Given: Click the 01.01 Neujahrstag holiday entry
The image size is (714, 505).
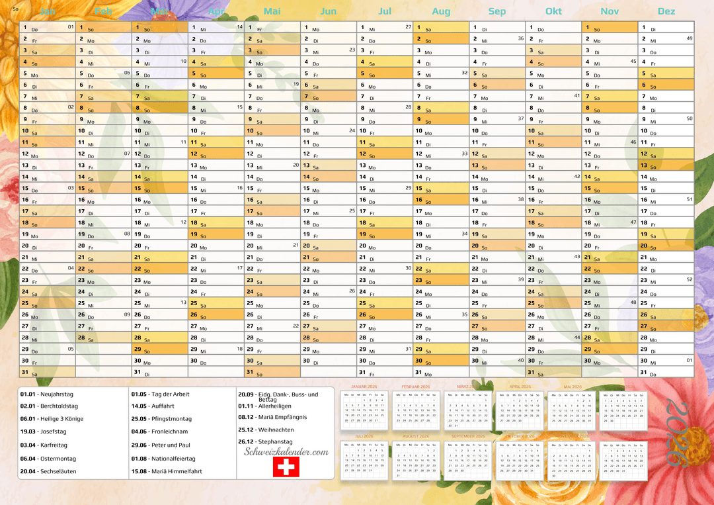Looking at the screenshot, I should click(47, 394).
